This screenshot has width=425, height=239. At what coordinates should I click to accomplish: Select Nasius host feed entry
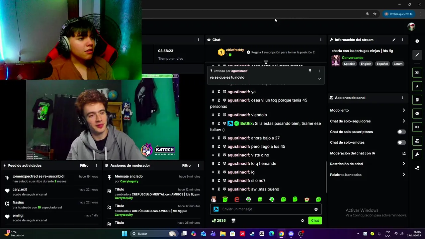point(52,205)
